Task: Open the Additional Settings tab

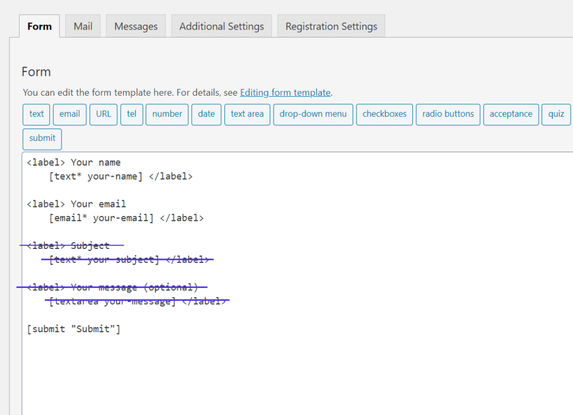Action: coord(222,26)
